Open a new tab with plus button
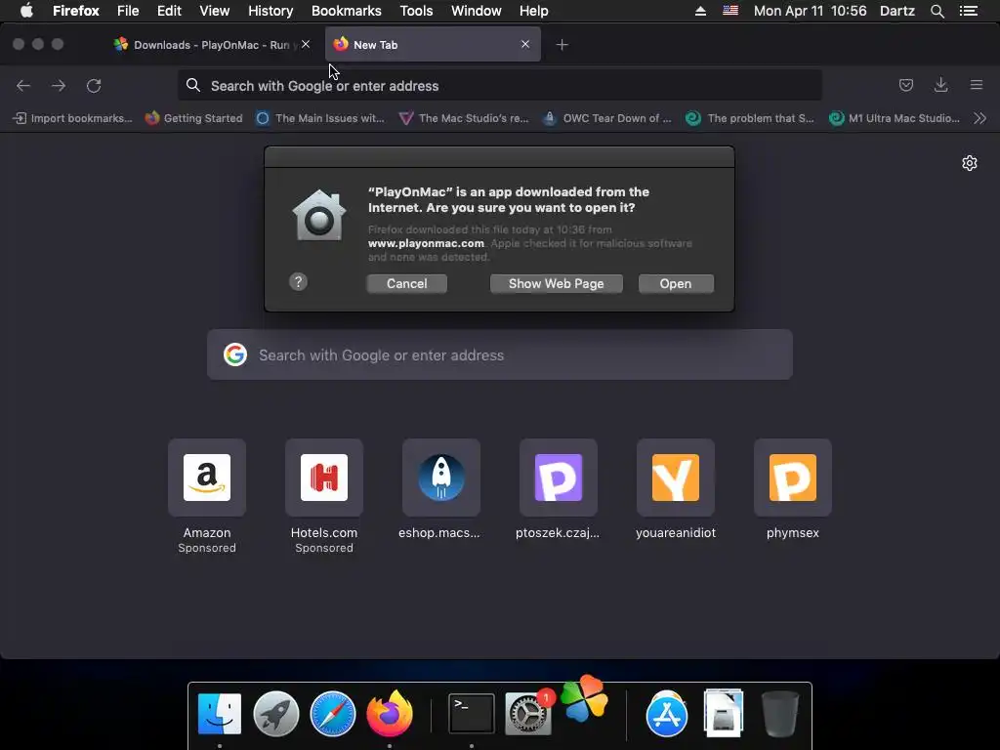1000x750 pixels. (562, 45)
